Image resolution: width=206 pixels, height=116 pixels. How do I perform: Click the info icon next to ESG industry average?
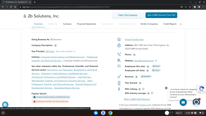pyautogui.click(x=152, y=93)
